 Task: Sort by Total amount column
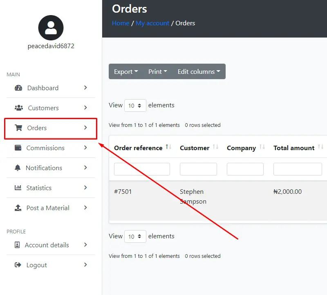pos(294,148)
